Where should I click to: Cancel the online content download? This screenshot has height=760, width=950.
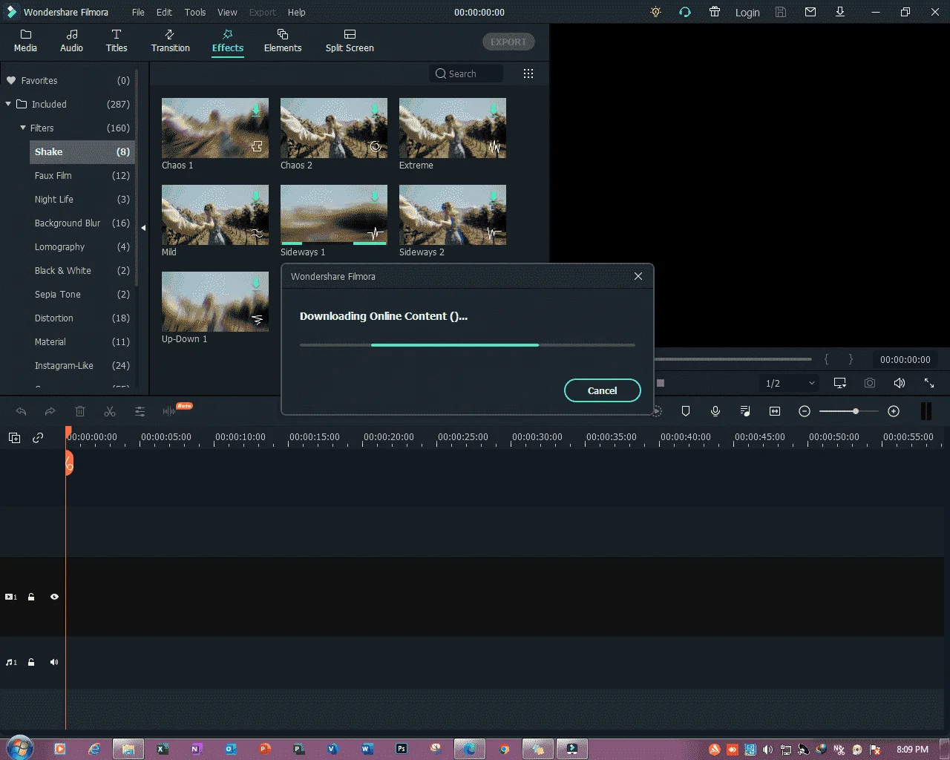(x=603, y=390)
